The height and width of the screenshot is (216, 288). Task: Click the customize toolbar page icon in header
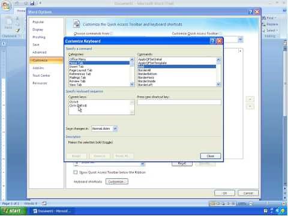pyautogui.click(x=76, y=23)
